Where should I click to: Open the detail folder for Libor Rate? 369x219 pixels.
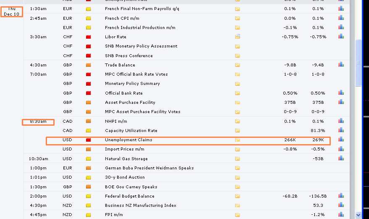(x=238, y=37)
